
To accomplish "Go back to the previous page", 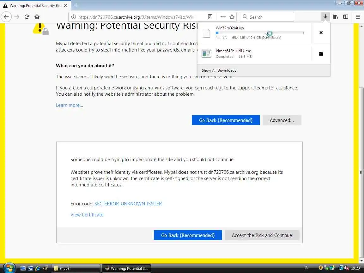I will point(6,17).
